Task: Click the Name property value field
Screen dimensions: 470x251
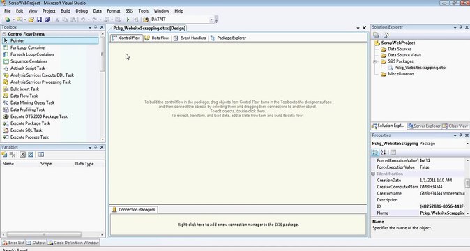Action: [x=442, y=213]
